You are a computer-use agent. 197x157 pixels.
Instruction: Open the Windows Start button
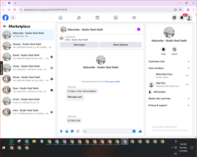click(4, 148)
